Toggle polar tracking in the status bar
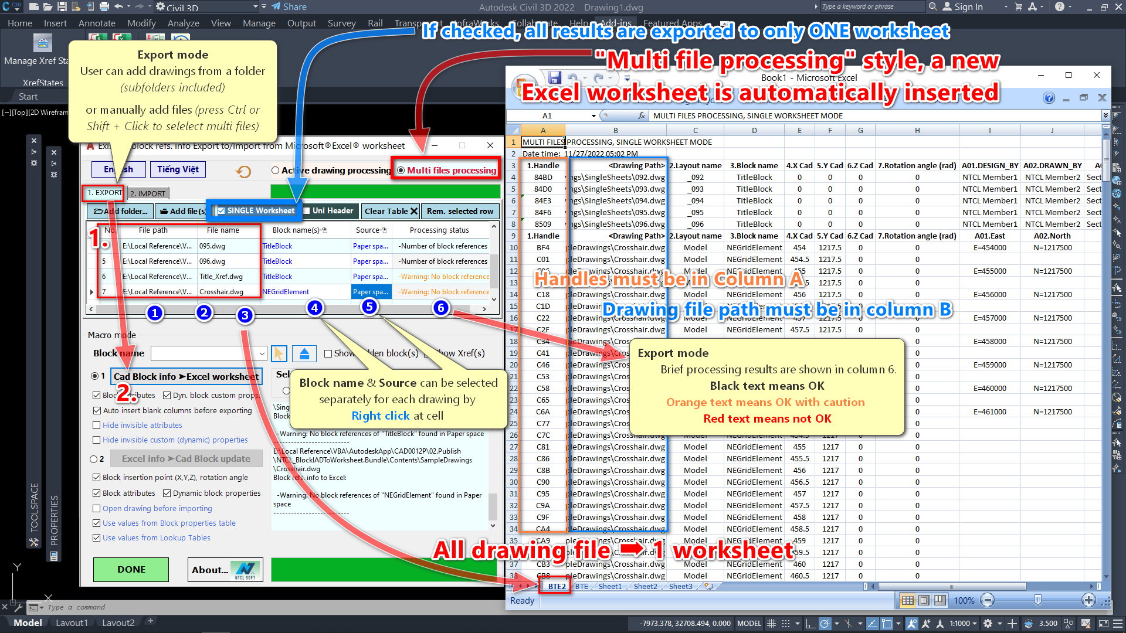The width and height of the screenshot is (1126, 633). (825, 624)
